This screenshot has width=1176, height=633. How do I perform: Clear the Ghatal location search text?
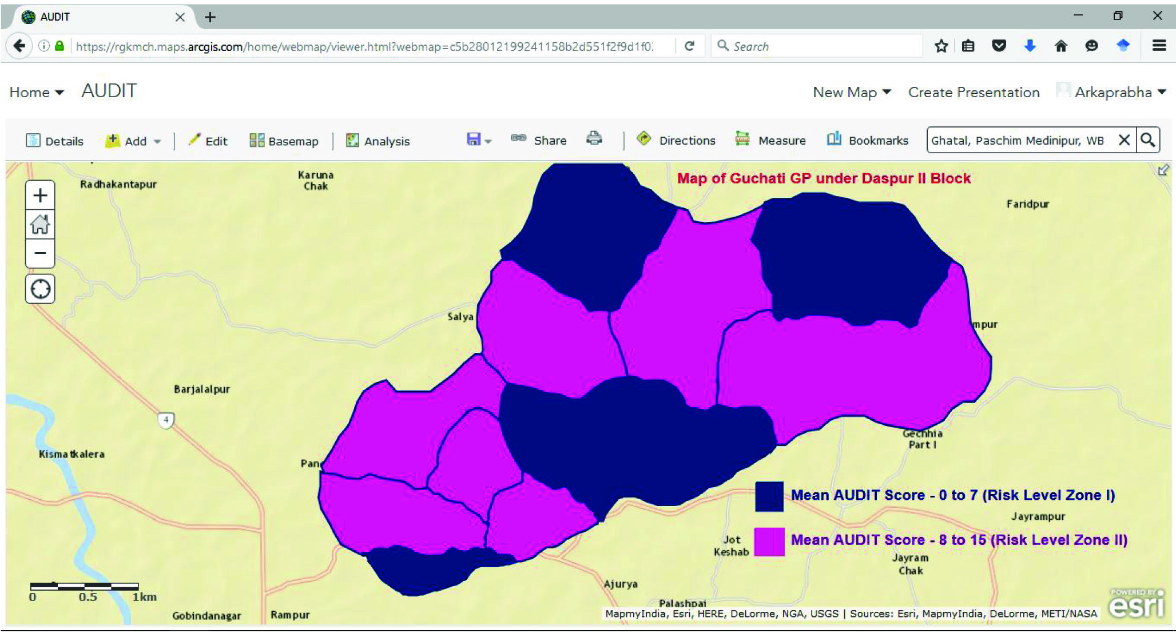(x=1124, y=140)
